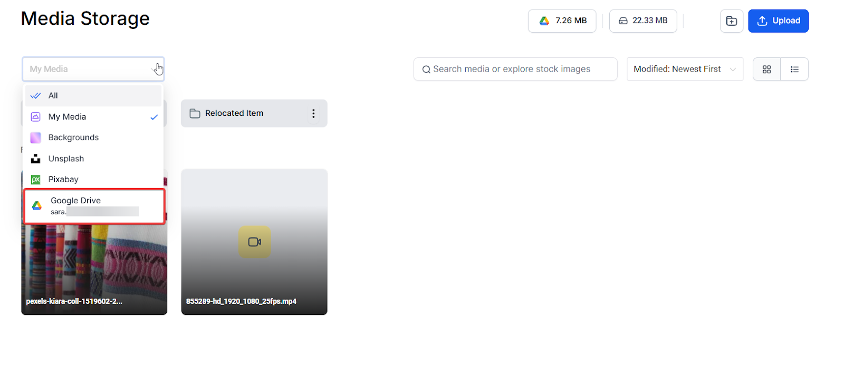This screenshot has width=844, height=385.
Task: Click the Upload button
Action: point(778,21)
